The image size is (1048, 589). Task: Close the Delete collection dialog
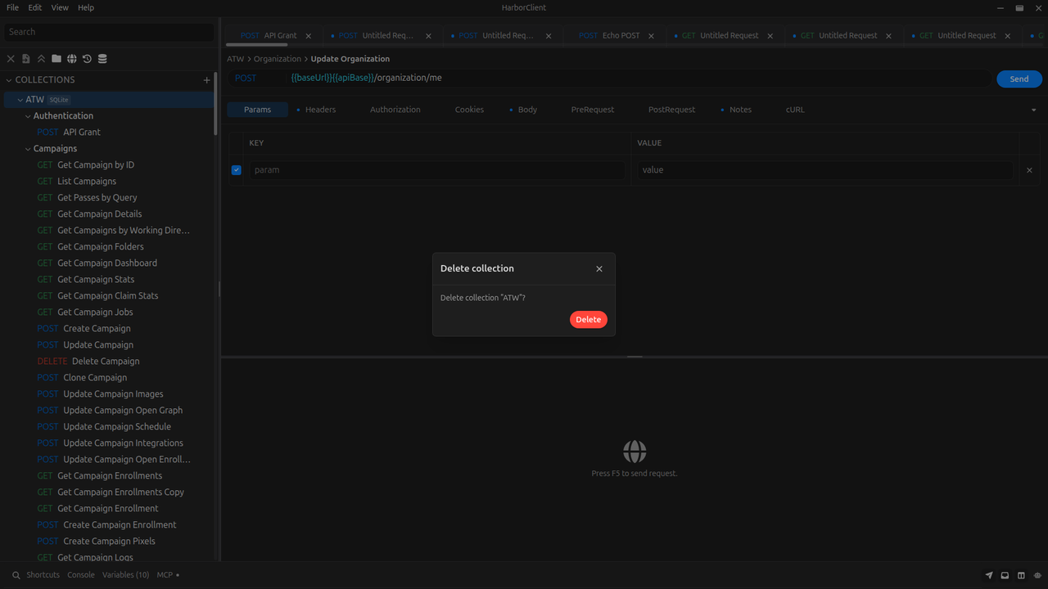tap(599, 269)
